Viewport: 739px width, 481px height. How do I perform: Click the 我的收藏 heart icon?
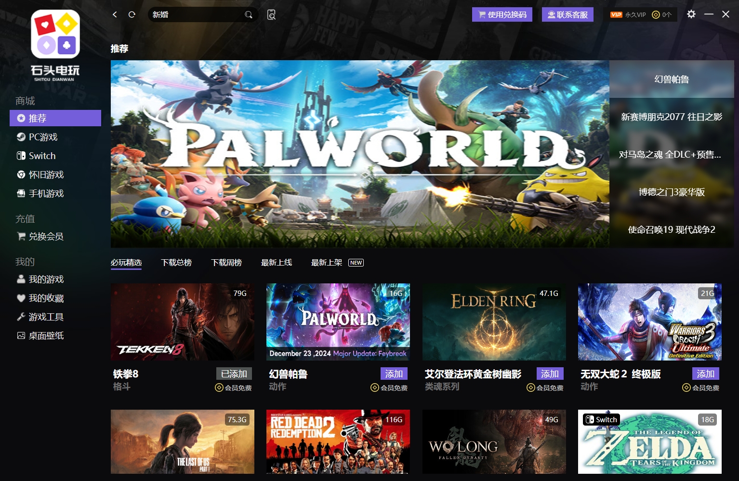(x=21, y=298)
